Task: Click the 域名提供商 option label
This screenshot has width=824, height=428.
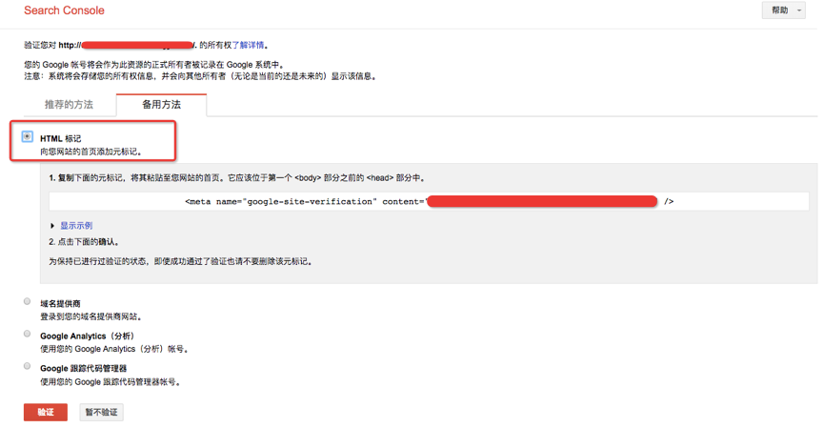Action: coord(60,304)
